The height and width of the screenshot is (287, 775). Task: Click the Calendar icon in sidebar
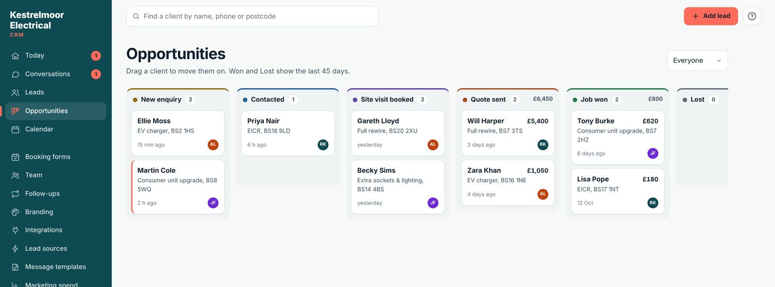tap(15, 129)
